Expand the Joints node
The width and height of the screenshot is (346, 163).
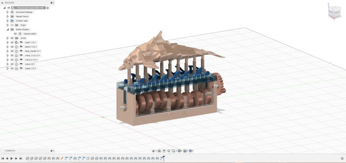[x=8, y=38]
